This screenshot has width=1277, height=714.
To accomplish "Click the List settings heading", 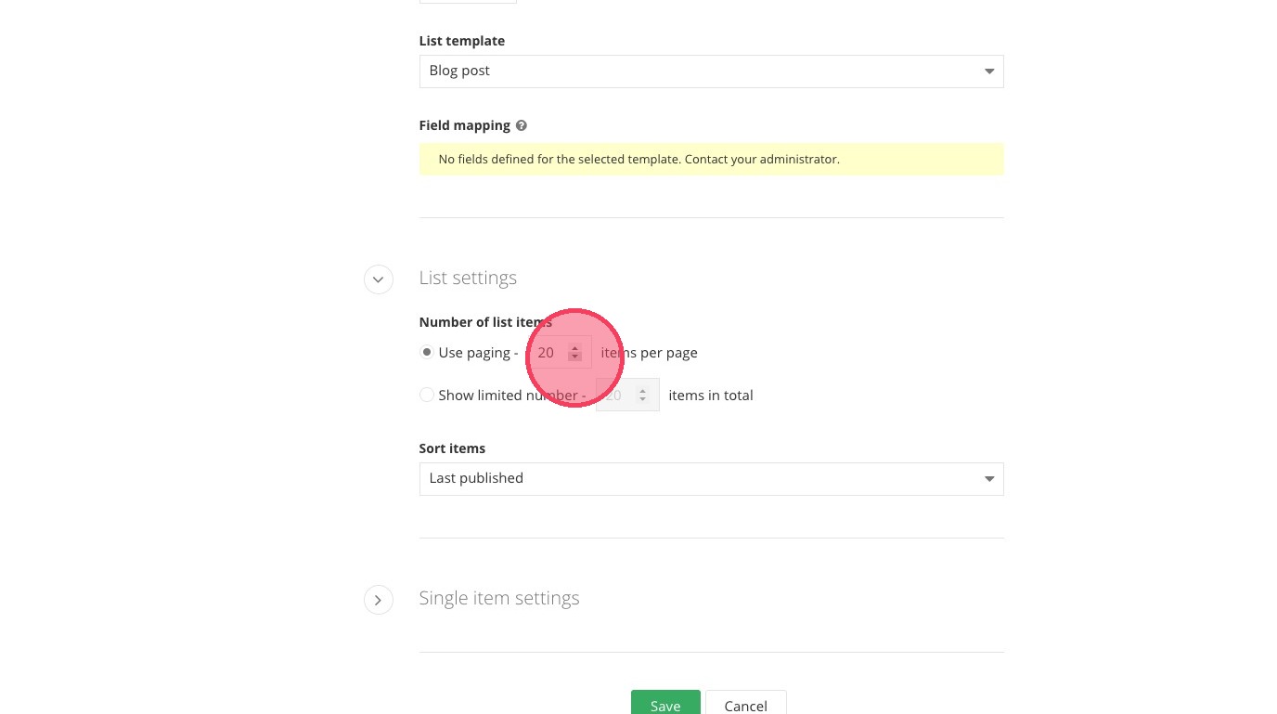I will point(468,278).
